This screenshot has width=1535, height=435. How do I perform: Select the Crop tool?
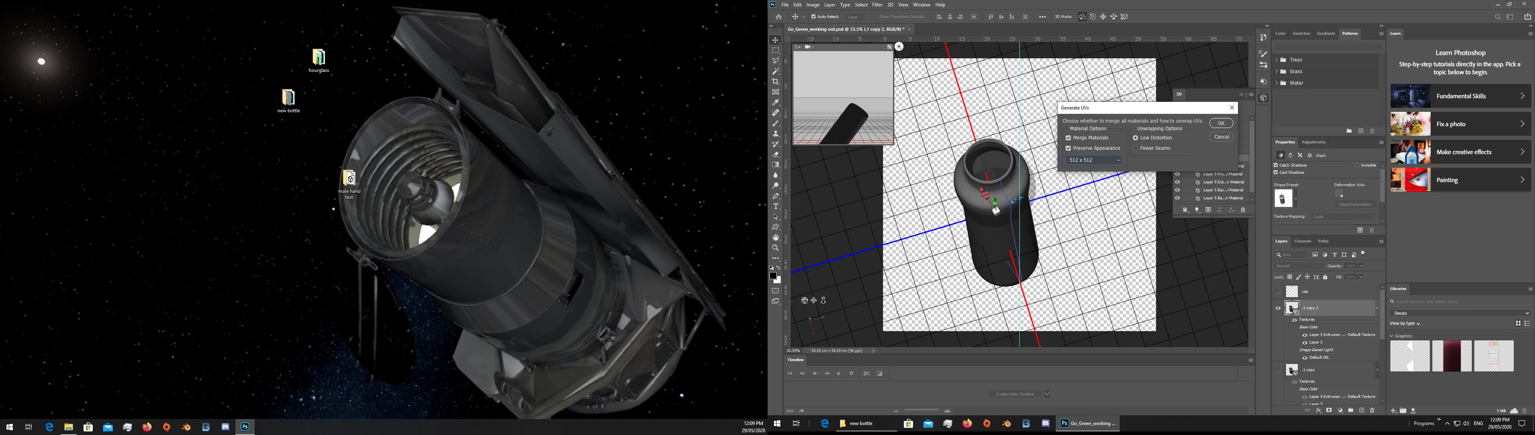coord(775,81)
